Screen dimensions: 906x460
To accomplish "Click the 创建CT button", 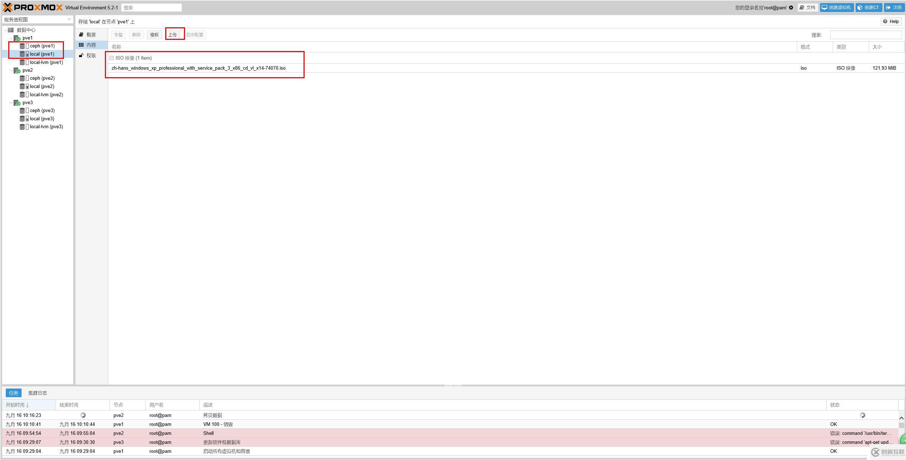I will (x=868, y=8).
